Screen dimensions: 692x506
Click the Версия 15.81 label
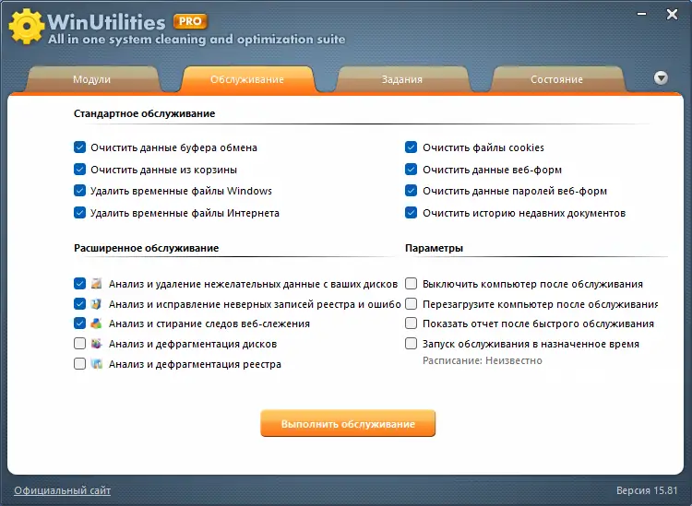click(x=647, y=490)
